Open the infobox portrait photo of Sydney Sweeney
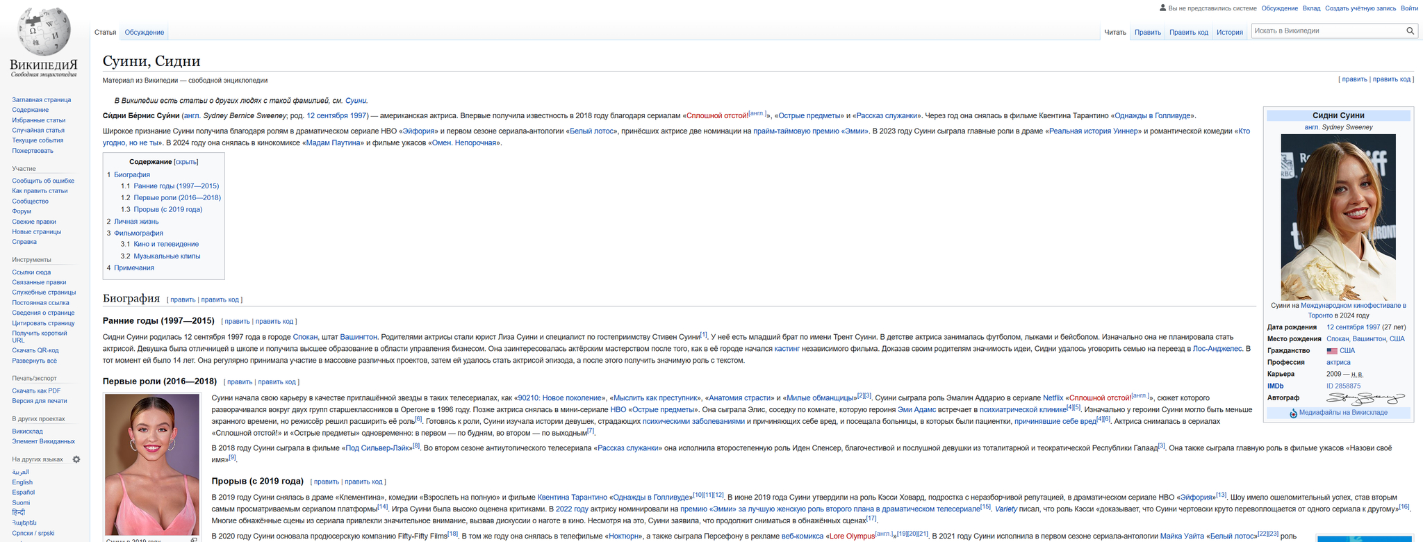 1338,217
